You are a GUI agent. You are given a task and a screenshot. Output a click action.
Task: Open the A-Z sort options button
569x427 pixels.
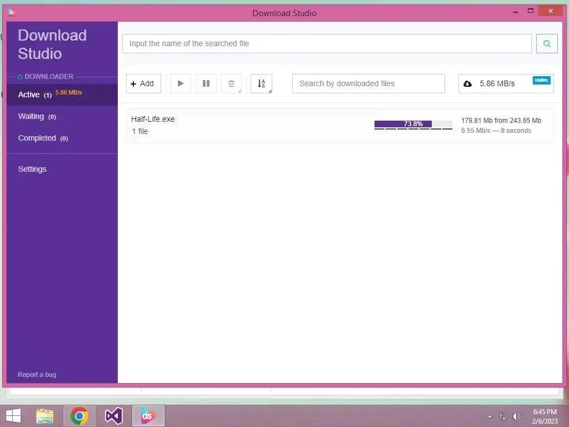(x=261, y=83)
